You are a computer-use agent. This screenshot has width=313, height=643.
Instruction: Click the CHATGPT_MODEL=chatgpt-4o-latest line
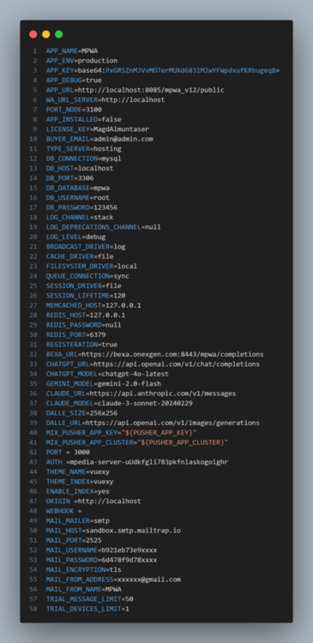pyautogui.click(x=107, y=374)
